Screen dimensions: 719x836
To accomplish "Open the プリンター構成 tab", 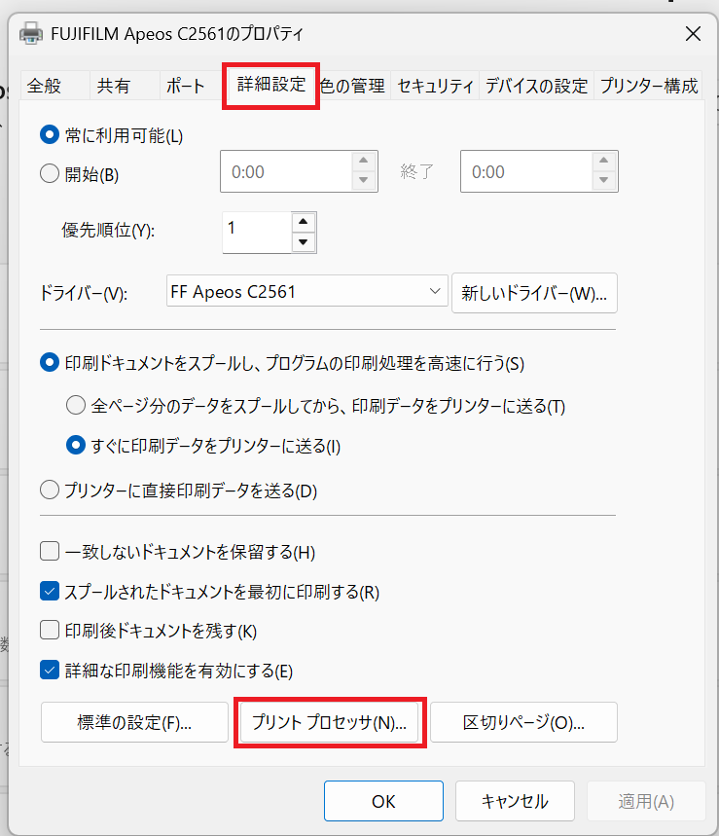I will tap(649, 86).
